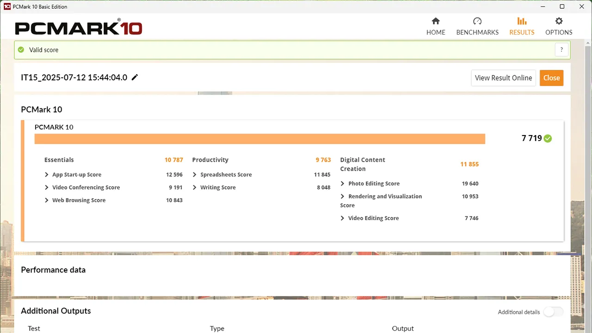Click the Writing Score value 8 048
This screenshot has width=592, height=333.
[324, 188]
